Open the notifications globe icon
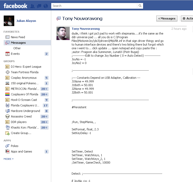Viewport: 193px width, 182px height. (46, 6)
